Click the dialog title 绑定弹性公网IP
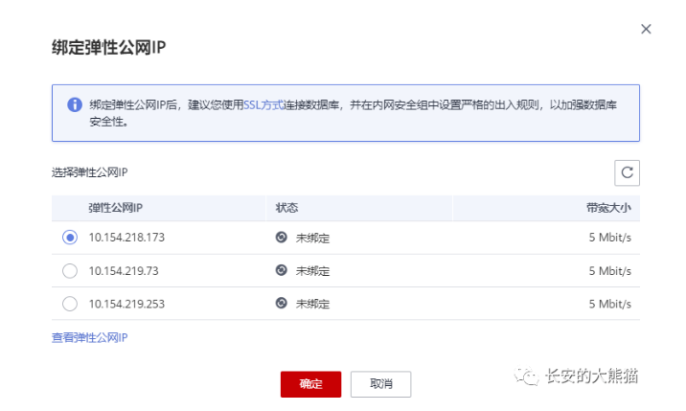The height and width of the screenshot is (411, 686). coord(108,47)
